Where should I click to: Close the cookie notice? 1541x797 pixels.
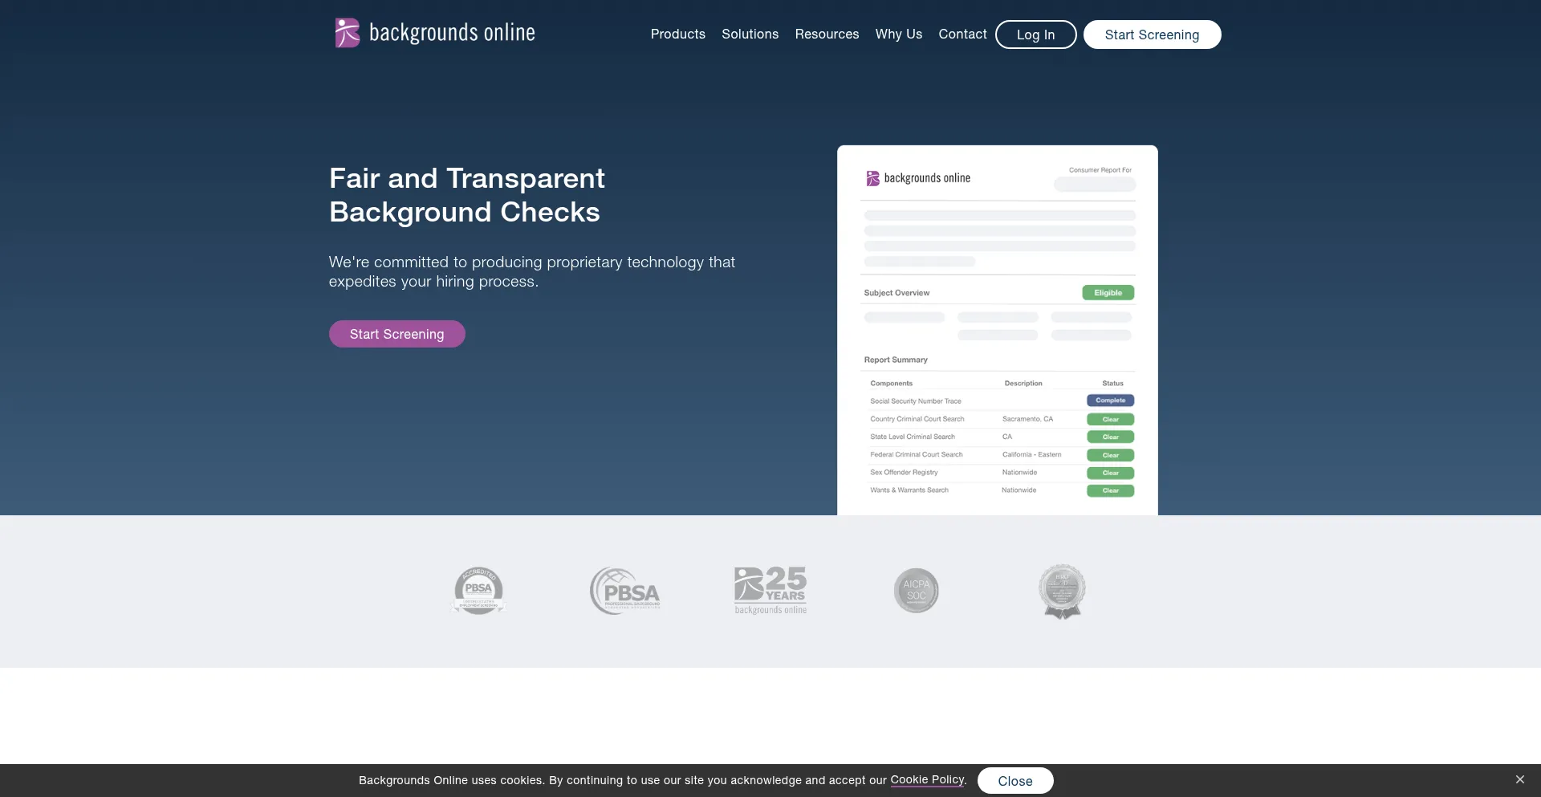click(1014, 779)
